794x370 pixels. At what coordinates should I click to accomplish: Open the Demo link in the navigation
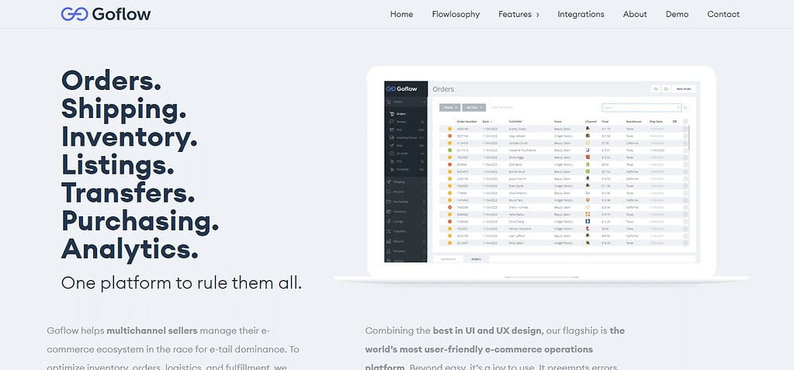click(677, 14)
